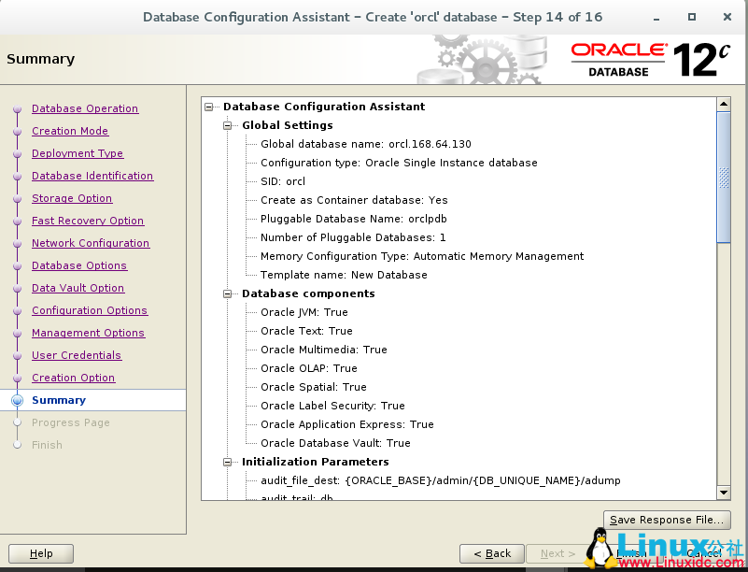This screenshot has height=572, width=748.
Task: Collapse the Initialization Parameters node
Action: click(227, 462)
